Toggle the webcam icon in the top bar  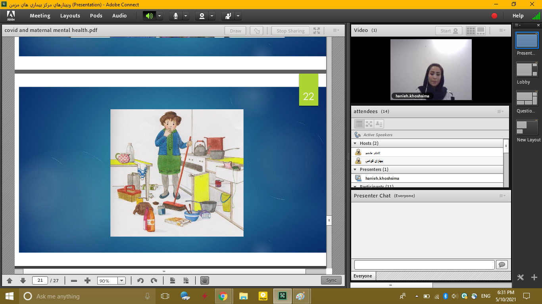tap(202, 16)
